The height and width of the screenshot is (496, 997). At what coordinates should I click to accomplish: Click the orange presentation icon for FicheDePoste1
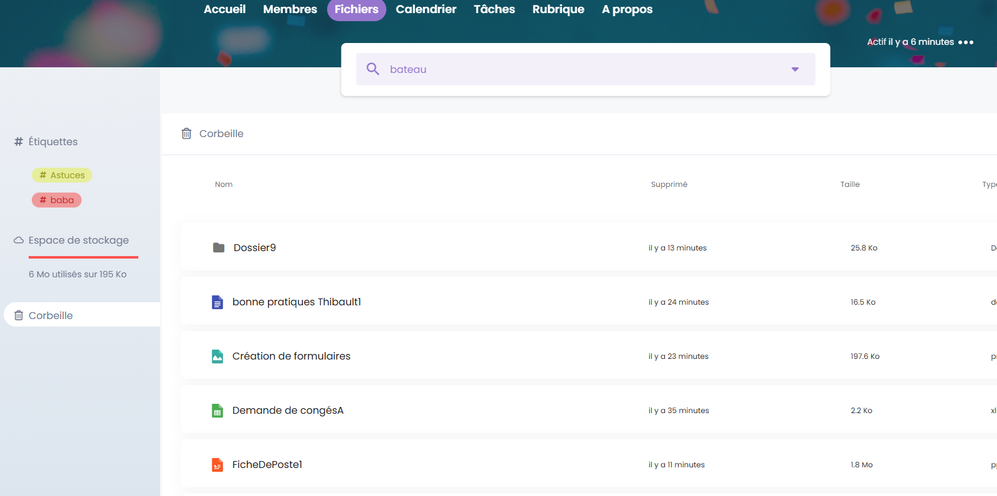coord(217,465)
